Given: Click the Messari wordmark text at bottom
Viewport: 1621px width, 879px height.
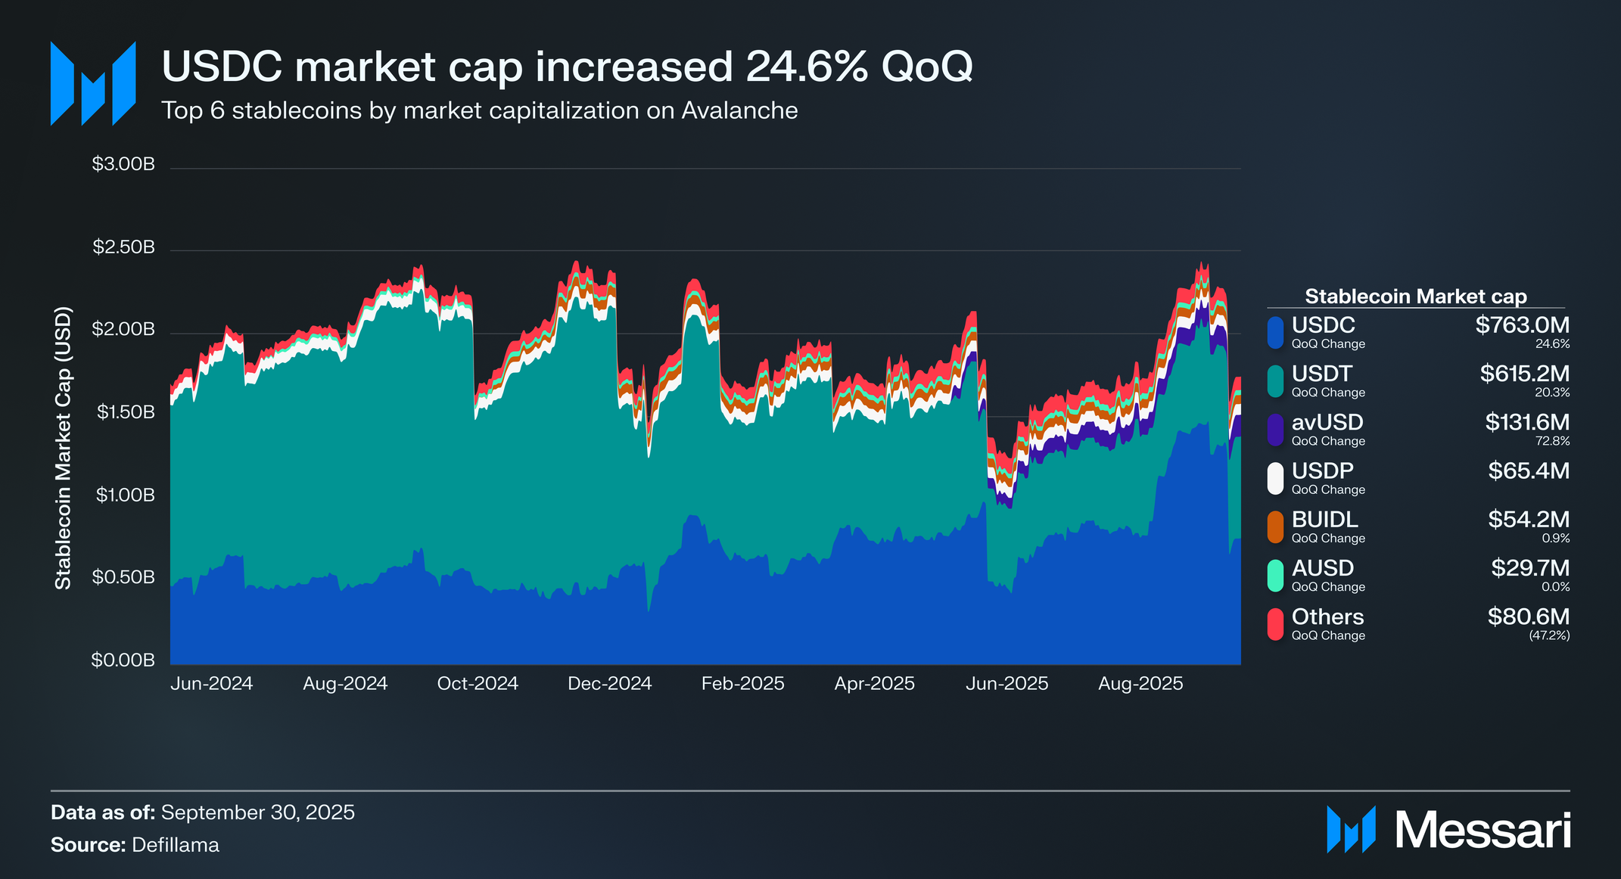Looking at the screenshot, I should coord(1483,831).
